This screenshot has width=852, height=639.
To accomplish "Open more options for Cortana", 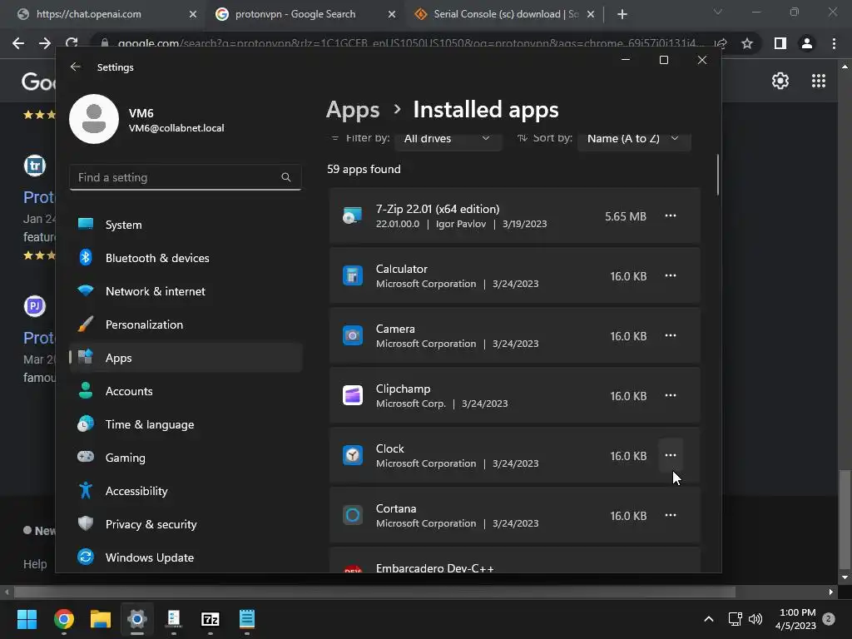I will [x=671, y=515].
